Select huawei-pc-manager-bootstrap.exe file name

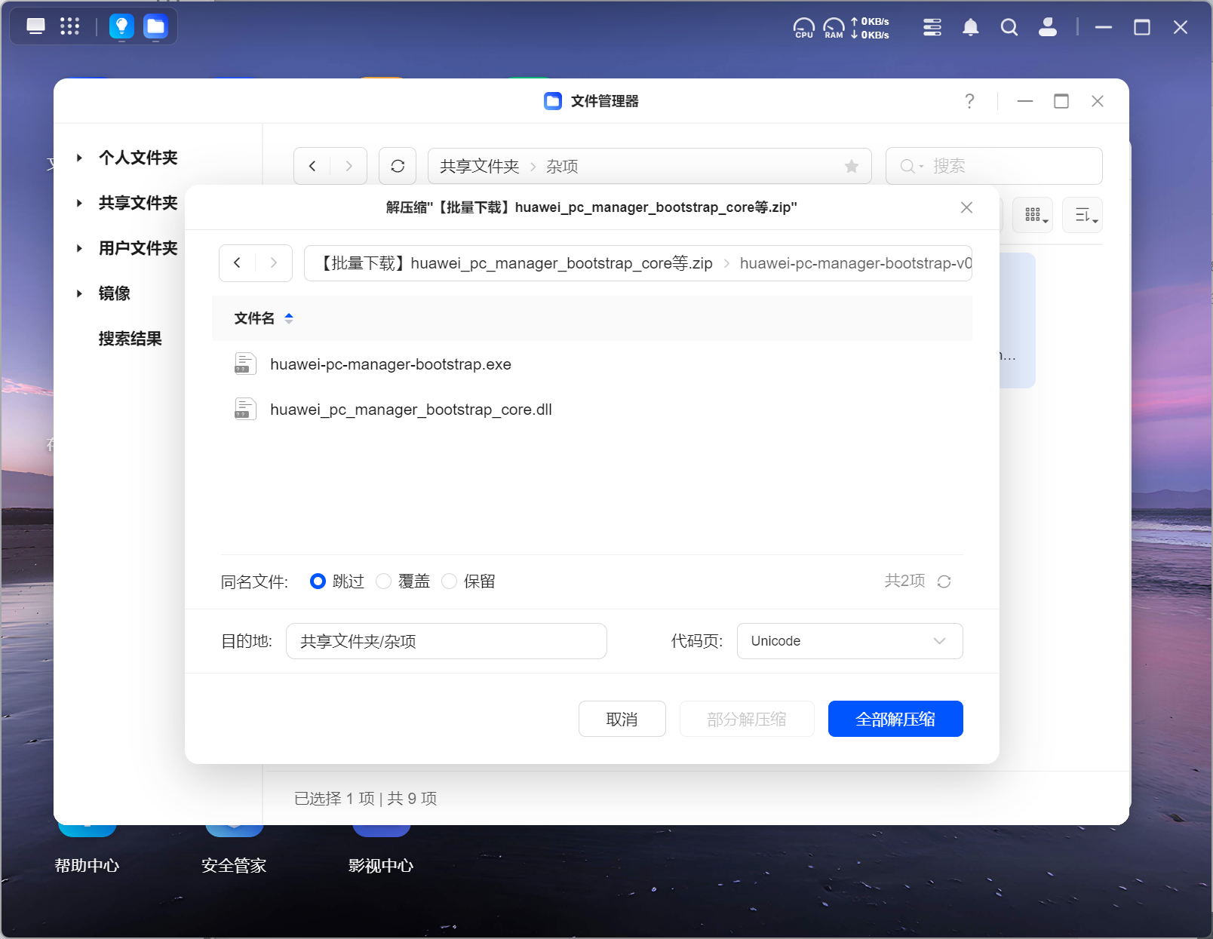tap(391, 364)
